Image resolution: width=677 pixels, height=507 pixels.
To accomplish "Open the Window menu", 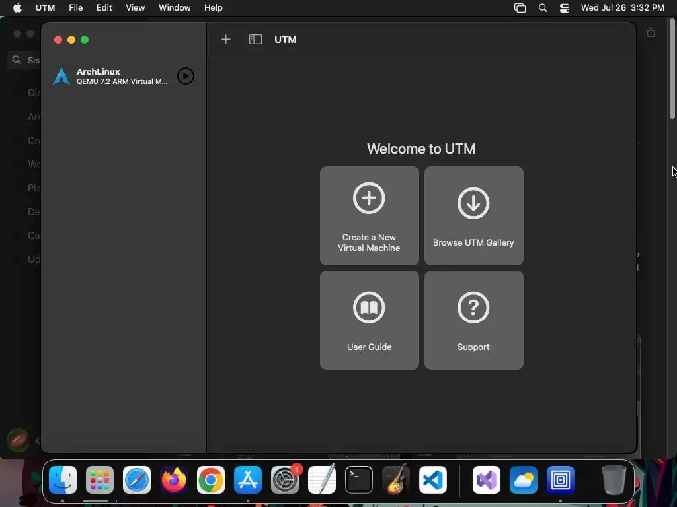I will (x=175, y=8).
